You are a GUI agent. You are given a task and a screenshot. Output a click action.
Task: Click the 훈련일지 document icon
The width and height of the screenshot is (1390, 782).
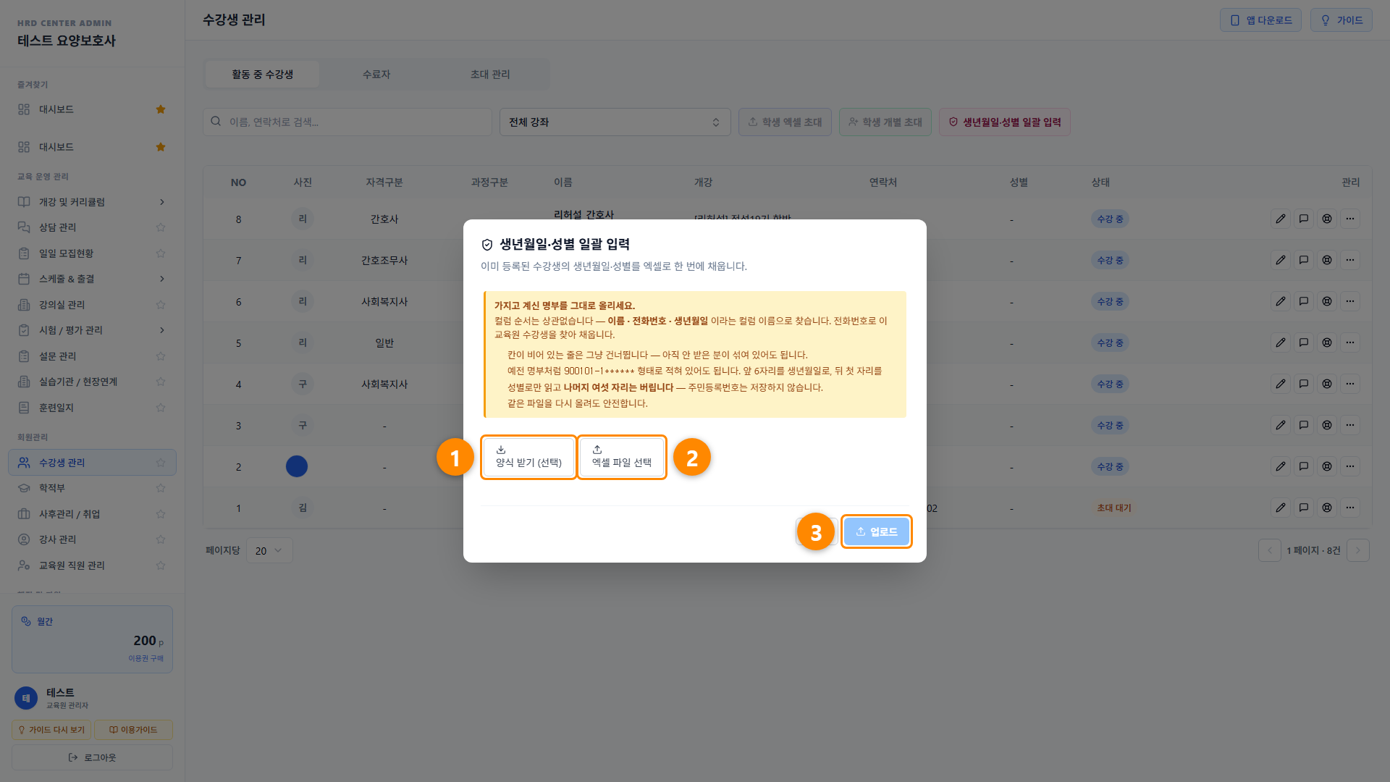click(x=24, y=408)
